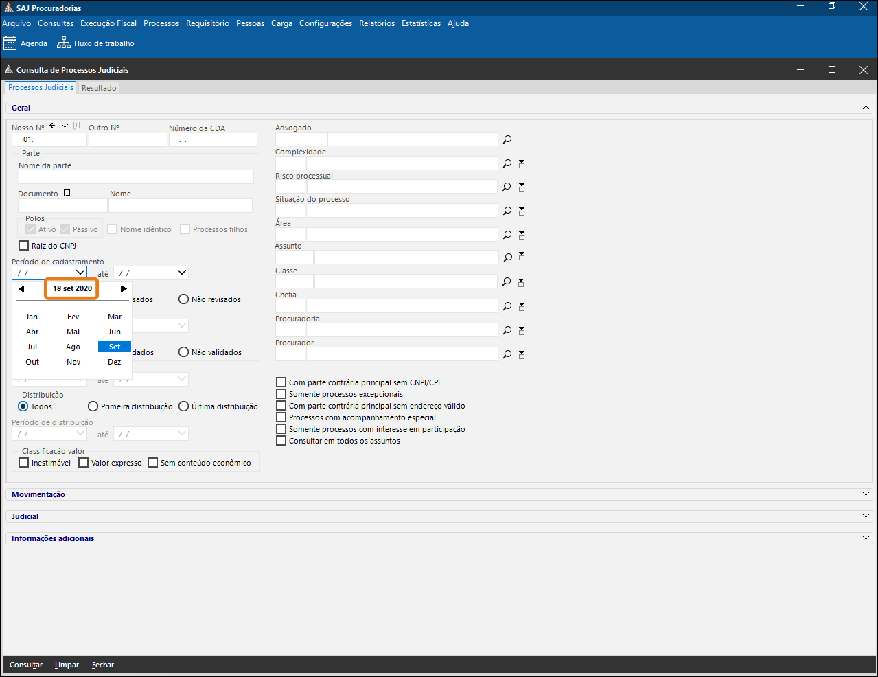Expand the Informações adicionais section
This screenshot has width=878, height=677.
866,538
